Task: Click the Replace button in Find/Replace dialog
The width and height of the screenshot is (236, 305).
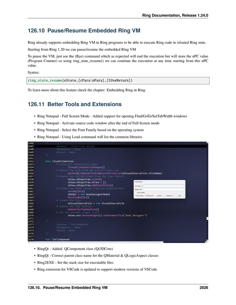Action: tap(159, 196)
